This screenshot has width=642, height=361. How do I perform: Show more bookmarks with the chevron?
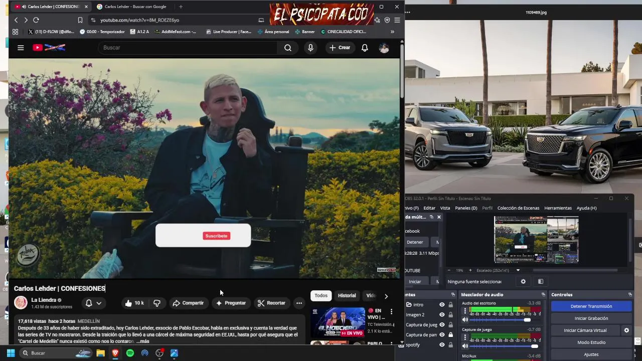(x=392, y=32)
